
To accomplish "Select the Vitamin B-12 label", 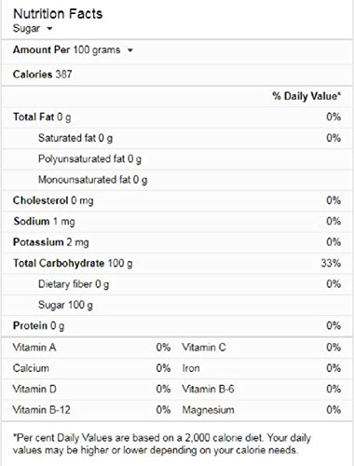I will coord(41,410).
